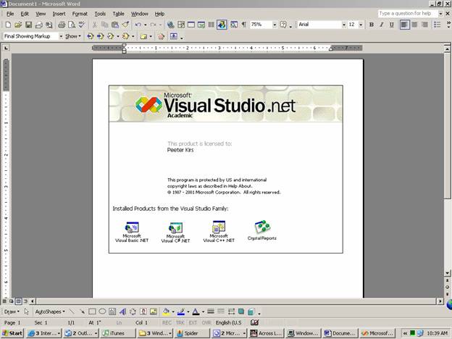Viewport: 452px width, 339px height.
Task: Apply Line Color with the brush button
Action: coord(181,311)
